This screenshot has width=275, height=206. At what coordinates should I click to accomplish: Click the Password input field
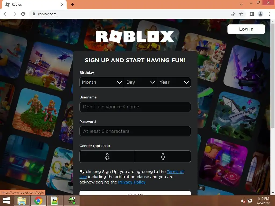coord(135,131)
